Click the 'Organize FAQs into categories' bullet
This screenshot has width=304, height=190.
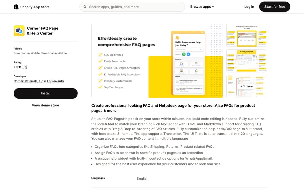coord(154,147)
